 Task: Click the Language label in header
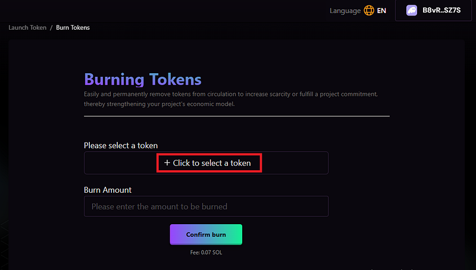[345, 11]
